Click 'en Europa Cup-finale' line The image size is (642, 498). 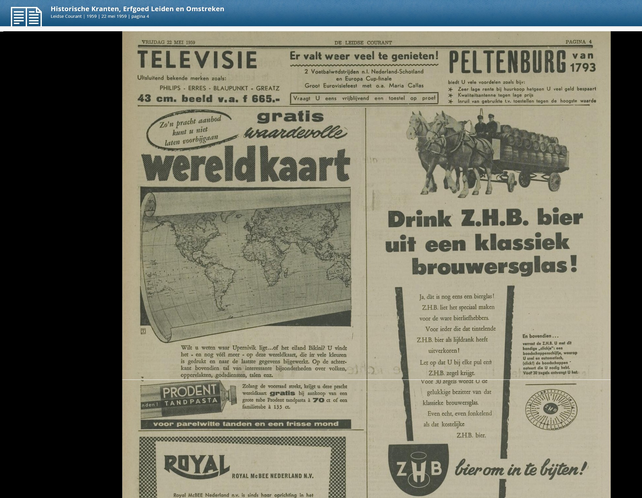tap(364, 79)
